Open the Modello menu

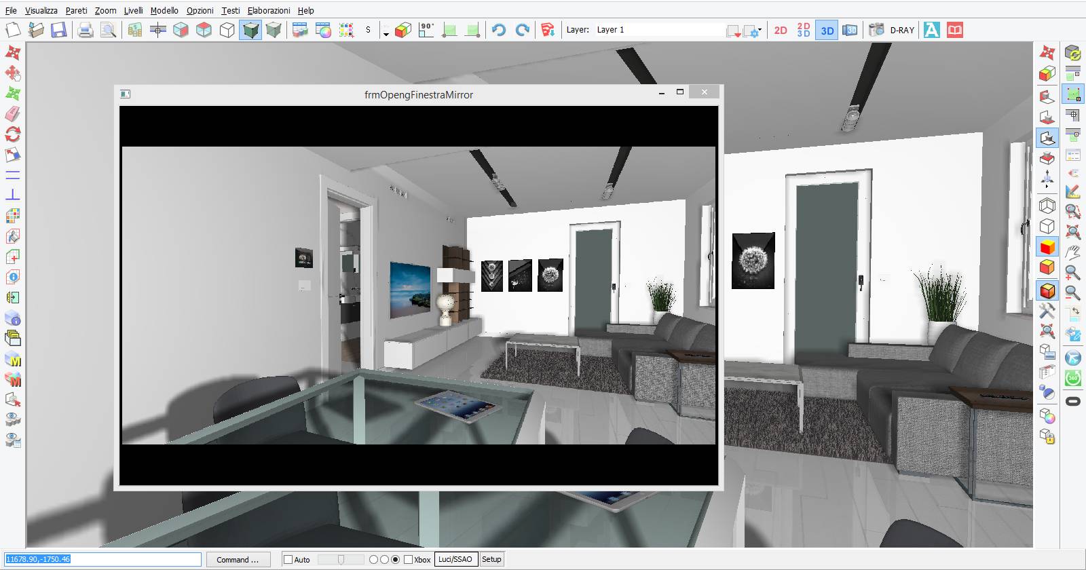click(x=164, y=10)
